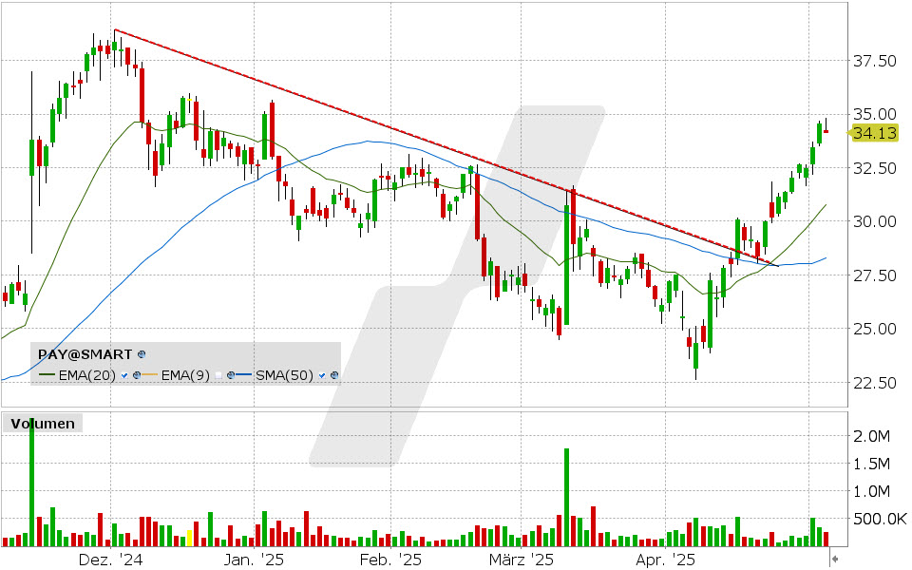Click the 1.5M volume axis label

click(871, 464)
